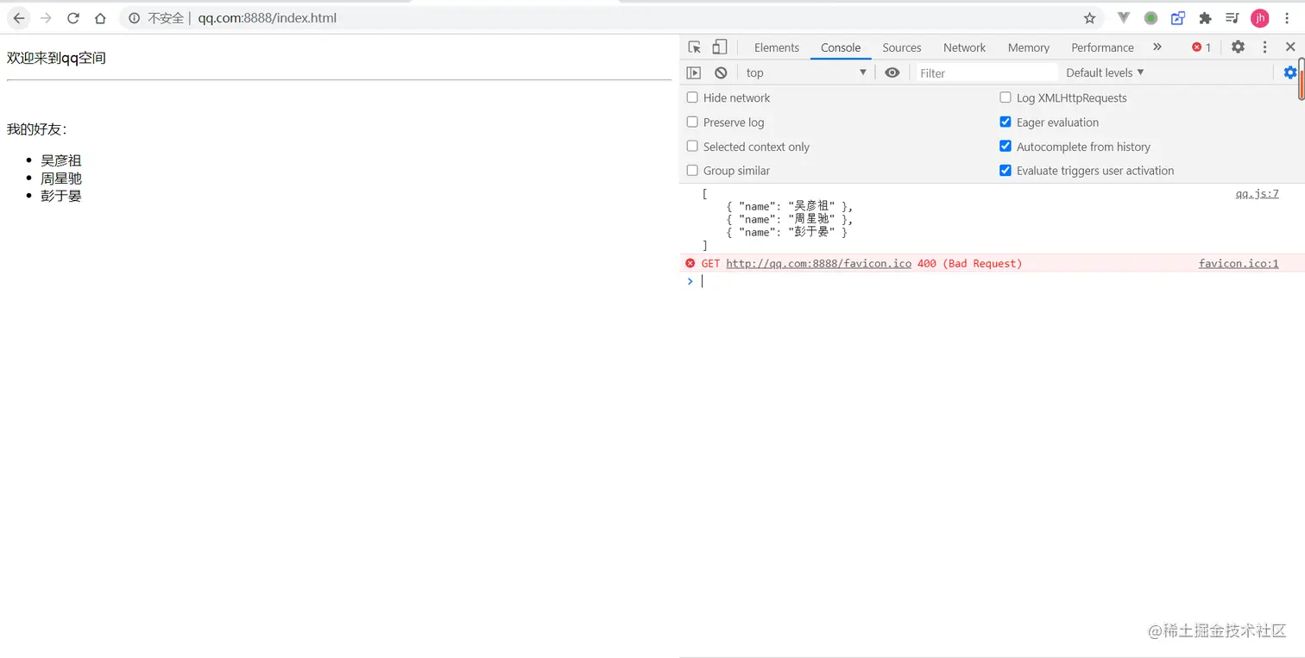Viewport: 1305px width, 658px height.
Task: Open the green circle extension
Action: click(1151, 18)
